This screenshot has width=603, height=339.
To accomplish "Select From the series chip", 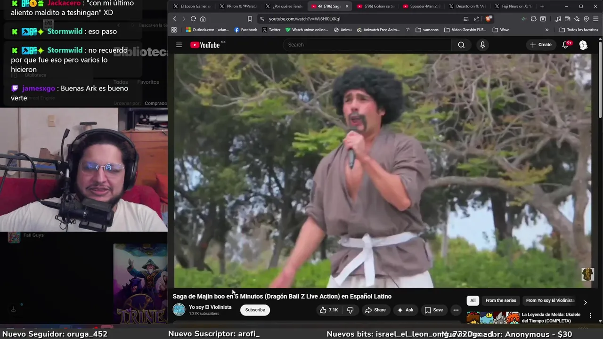I will coord(501,300).
